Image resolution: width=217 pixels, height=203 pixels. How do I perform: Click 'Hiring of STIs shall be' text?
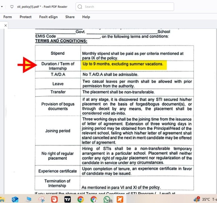[x=106, y=149]
